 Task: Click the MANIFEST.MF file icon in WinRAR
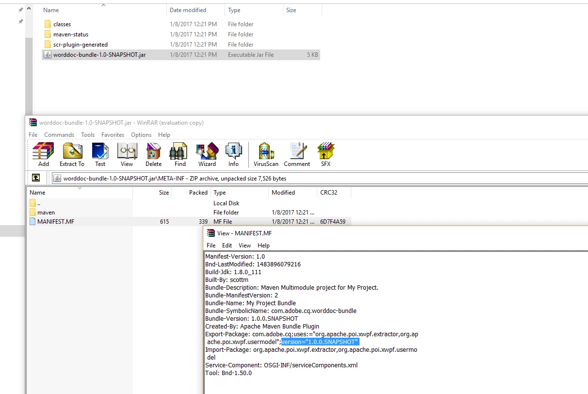point(33,222)
